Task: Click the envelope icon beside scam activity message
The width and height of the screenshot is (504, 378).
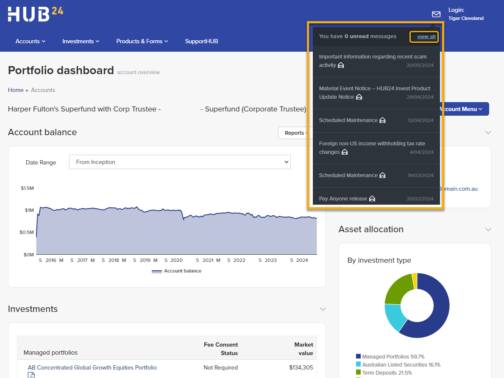Action: (x=341, y=65)
